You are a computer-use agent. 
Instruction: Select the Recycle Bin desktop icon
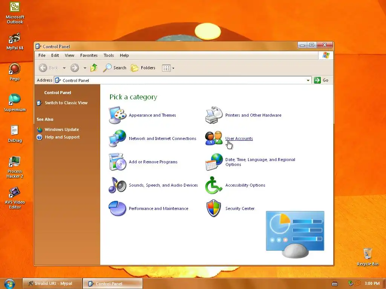368,257
